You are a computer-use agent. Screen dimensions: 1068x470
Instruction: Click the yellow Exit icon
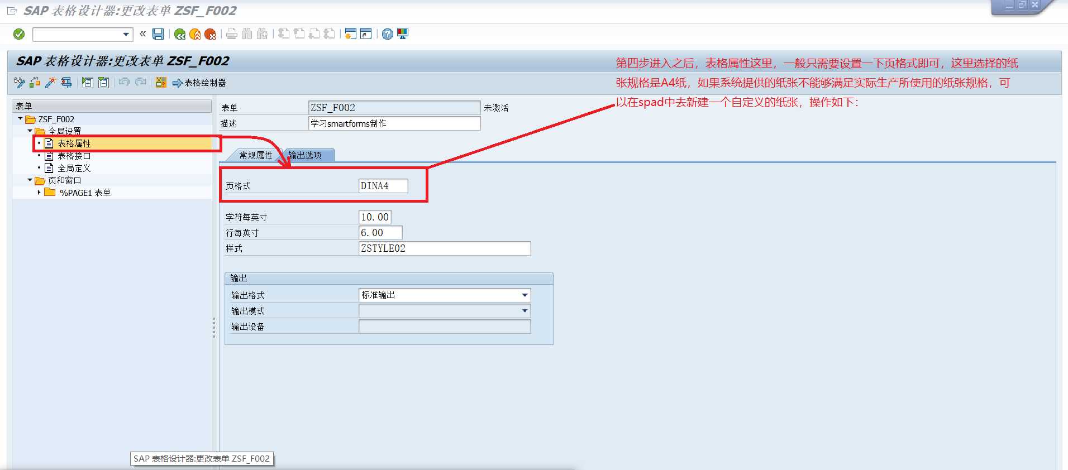tap(195, 34)
